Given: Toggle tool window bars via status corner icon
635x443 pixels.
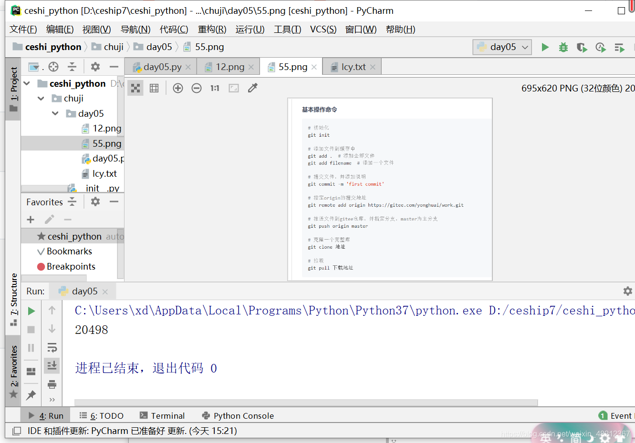Looking at the screenshot, I should pos(17,431).
